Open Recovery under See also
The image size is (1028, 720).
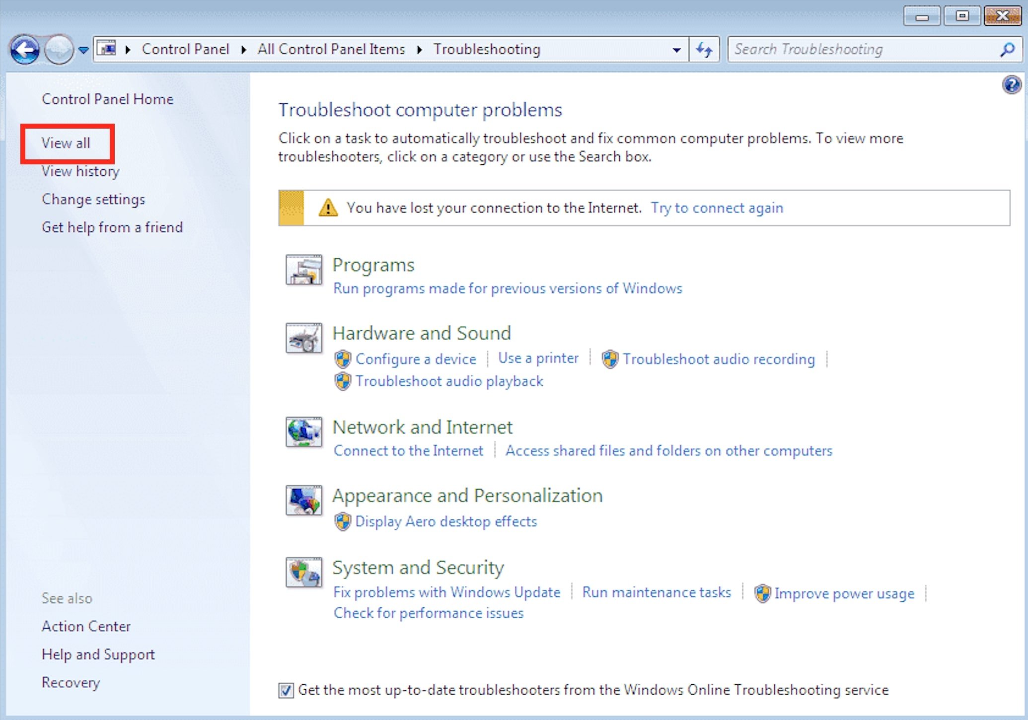(71, 683)
